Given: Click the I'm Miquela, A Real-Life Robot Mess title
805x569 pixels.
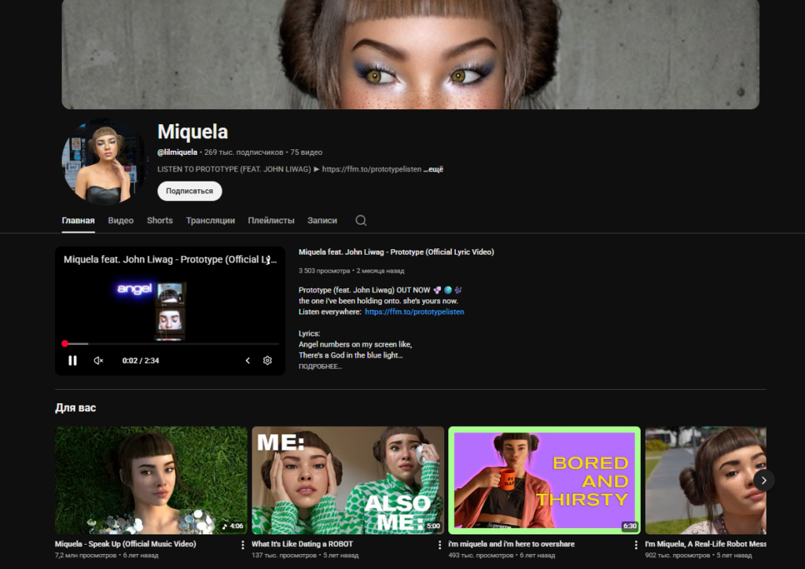Looking at the screenshot, I should click(x=705, y=544).
